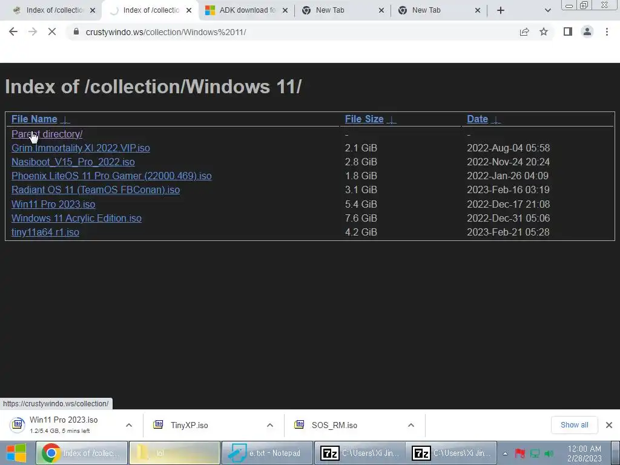This screenshot has height=465, width=620.
Task: Download Phoenix LiteOS 11 Pro Gamer iso
Action: (111, 176)
